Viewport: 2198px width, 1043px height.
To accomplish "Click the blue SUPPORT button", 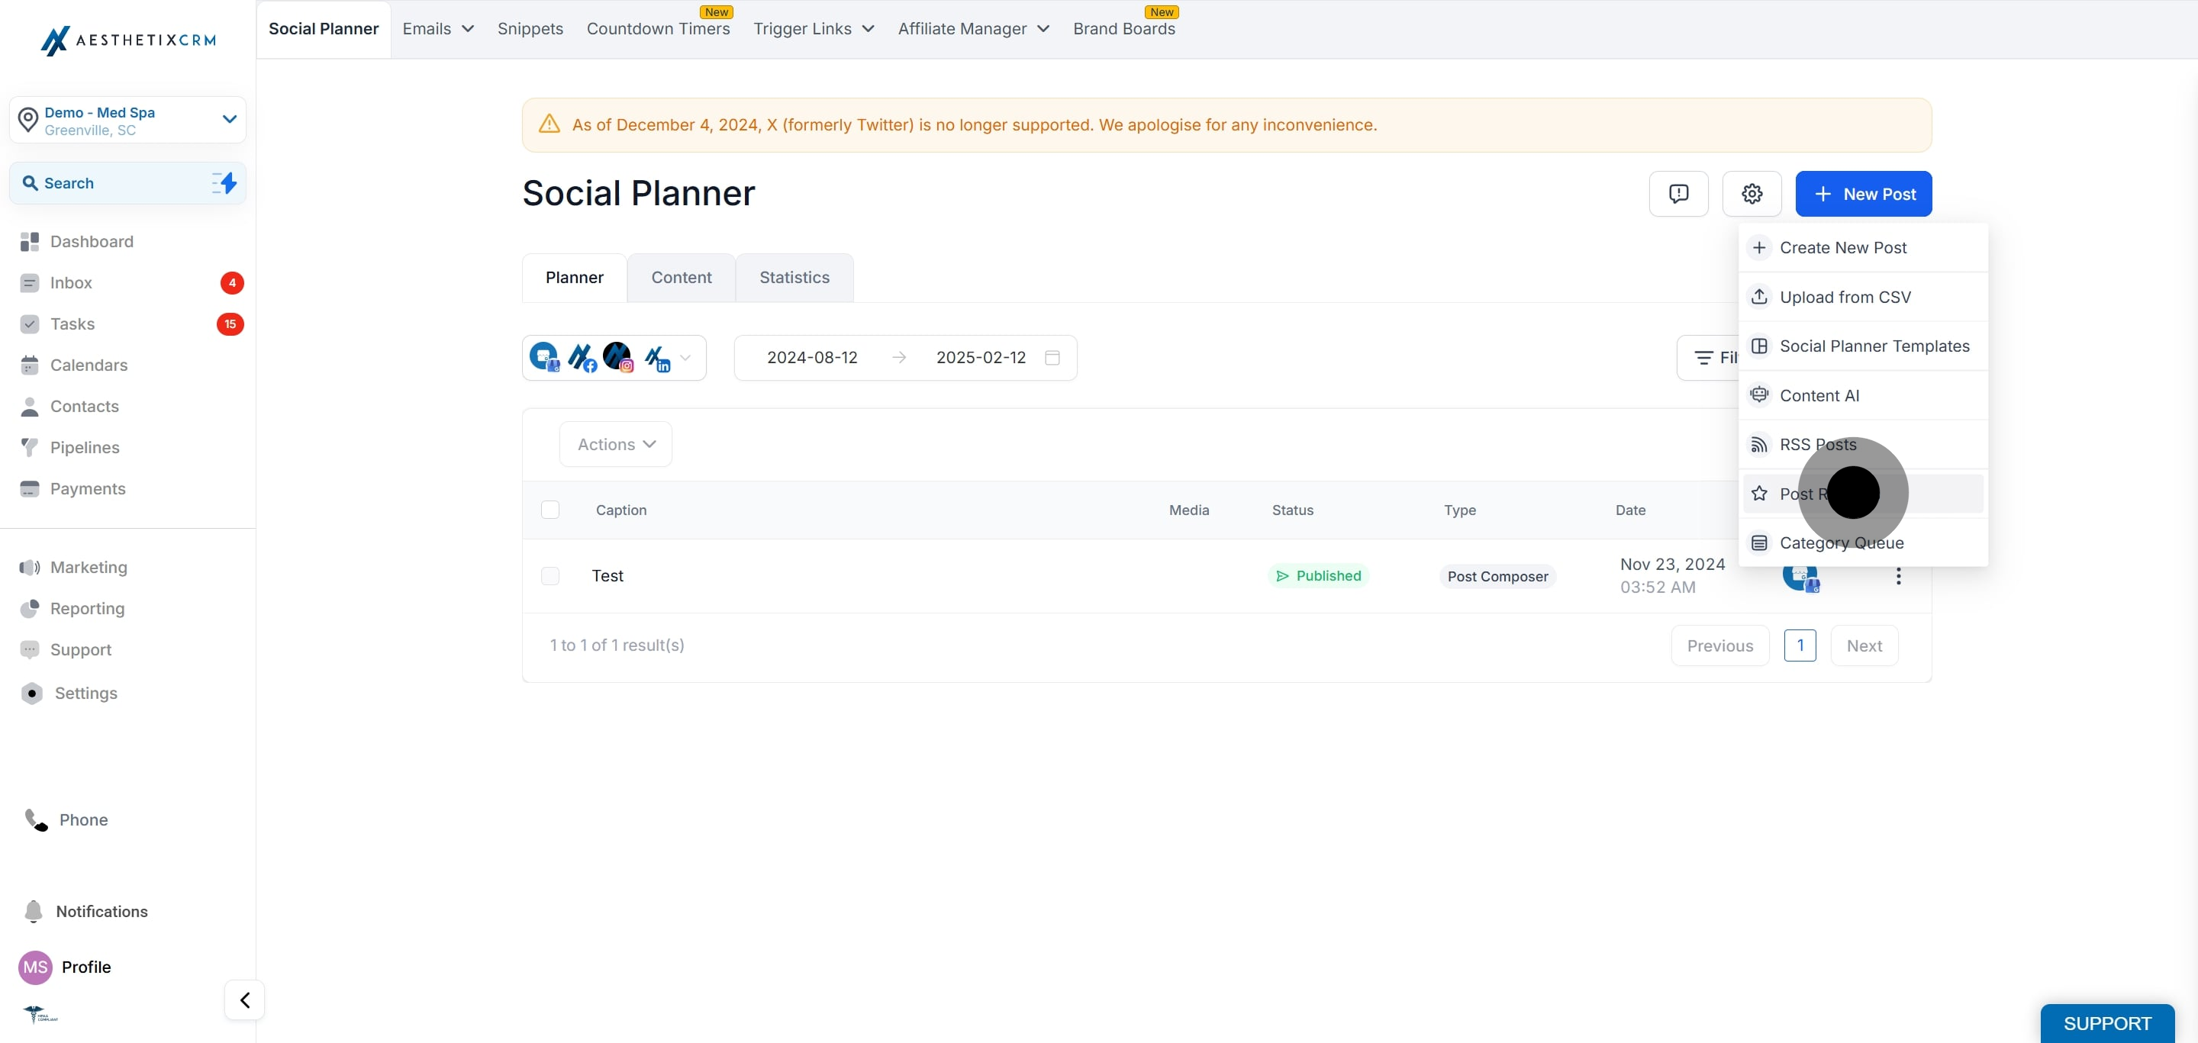I will [x=2106, y=1022].
